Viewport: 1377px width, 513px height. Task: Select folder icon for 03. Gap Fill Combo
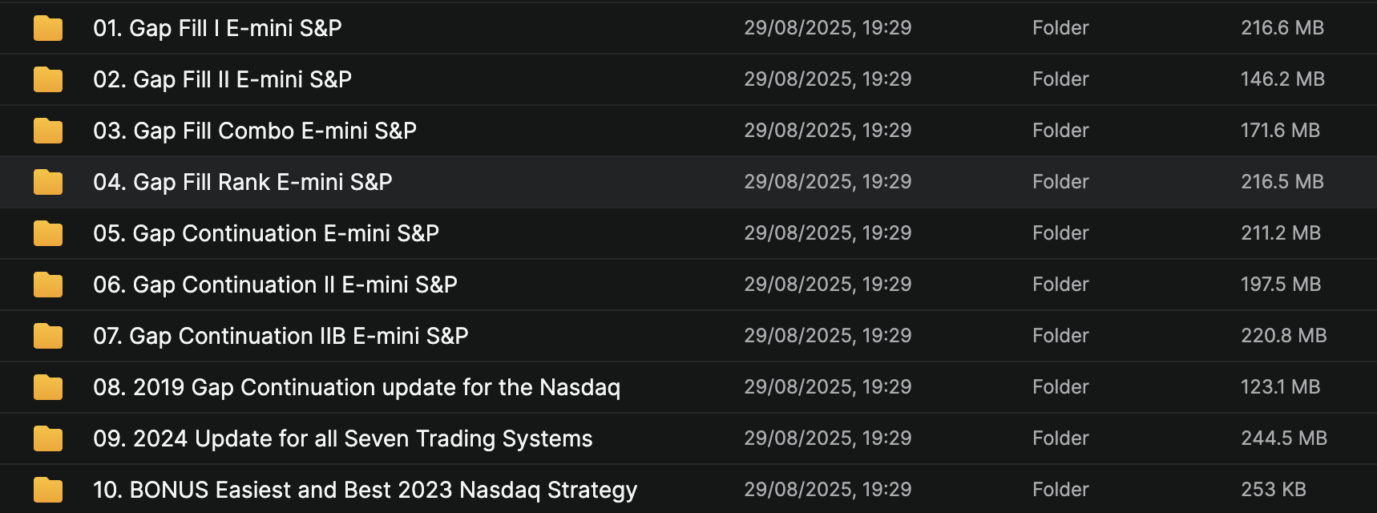[x=48, y=131]
